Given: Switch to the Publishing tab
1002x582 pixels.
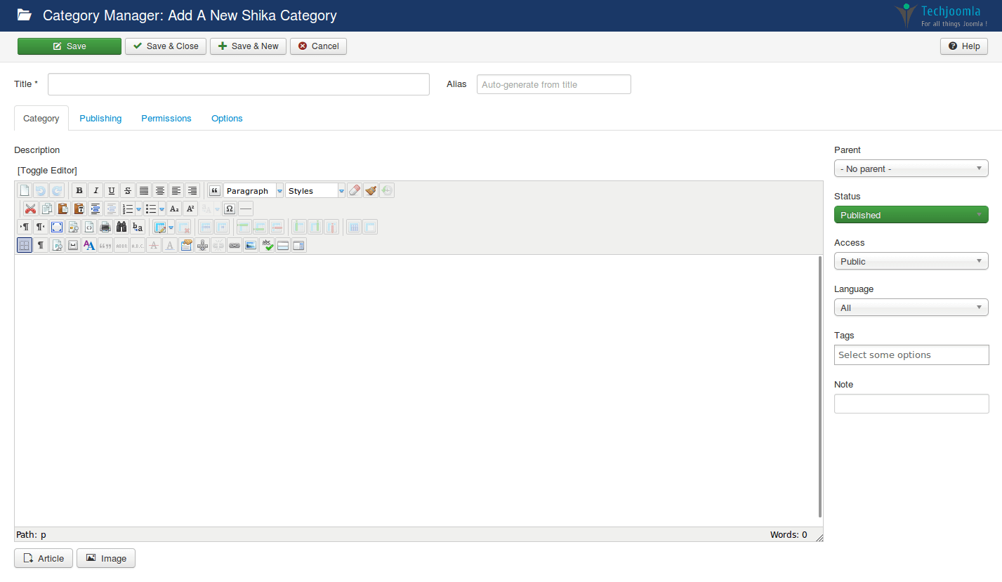Looking at the screenshot, I should 100,118.
